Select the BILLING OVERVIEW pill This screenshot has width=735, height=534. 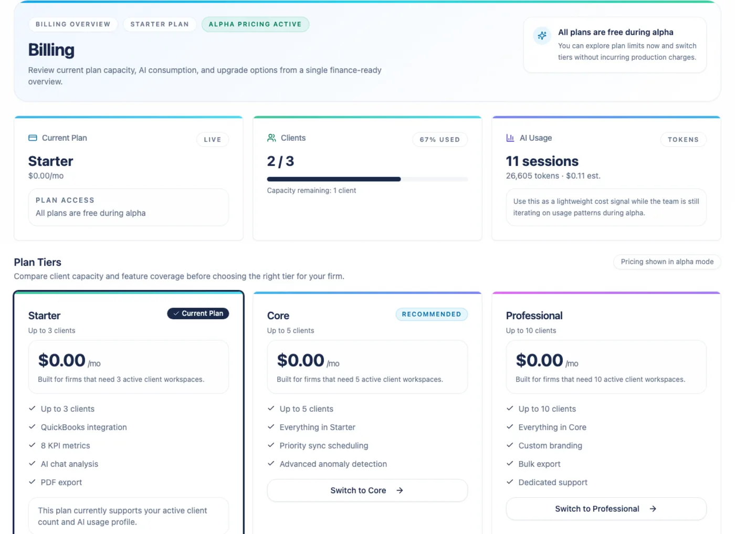click(x=73, y=24)
